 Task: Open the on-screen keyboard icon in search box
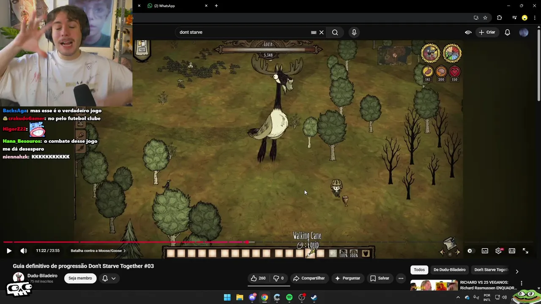[314, 32]
